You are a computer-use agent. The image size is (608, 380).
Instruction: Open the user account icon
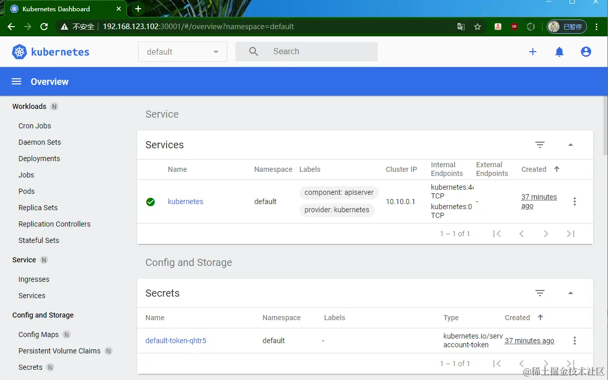(586, 52)
